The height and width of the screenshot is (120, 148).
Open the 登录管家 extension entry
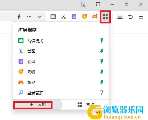tap(61, 93)
